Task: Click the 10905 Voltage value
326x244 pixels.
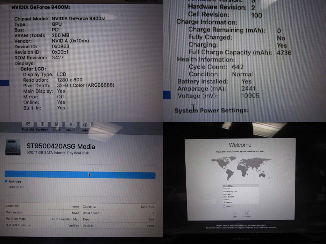Action: coord(250,96)
